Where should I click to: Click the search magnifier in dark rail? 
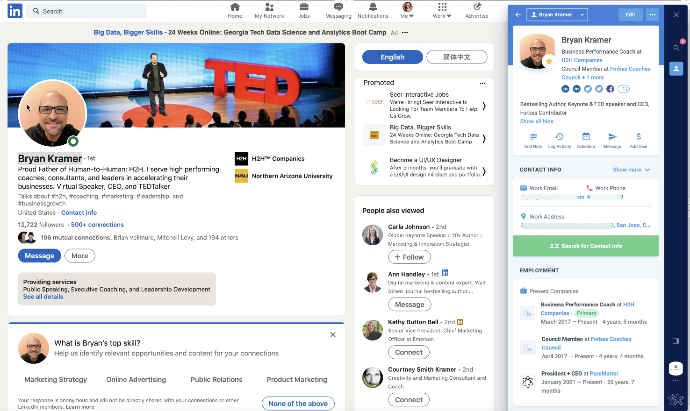click(x=676, y=48)
